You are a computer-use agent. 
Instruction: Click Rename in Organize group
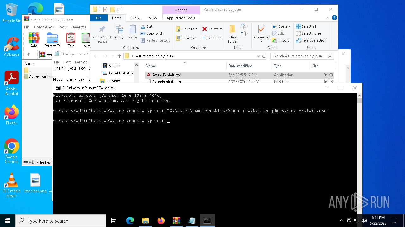(212, 38)
